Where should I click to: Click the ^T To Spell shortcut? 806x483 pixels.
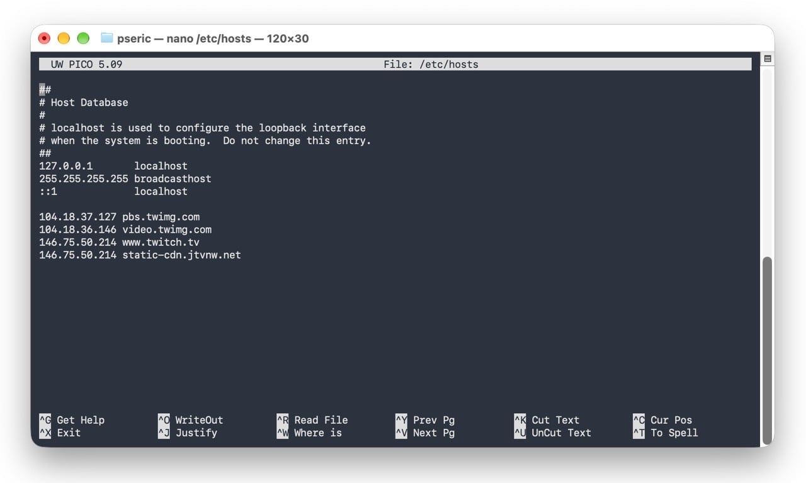pos(666,433)
